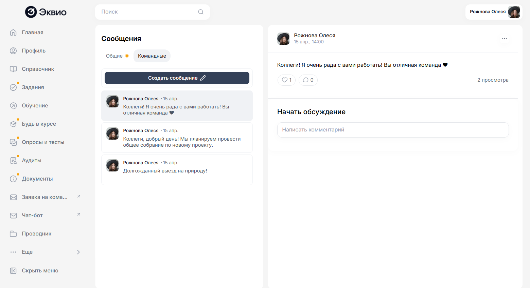
Task: Click the search magnifier icon
Action: [201, 12]
